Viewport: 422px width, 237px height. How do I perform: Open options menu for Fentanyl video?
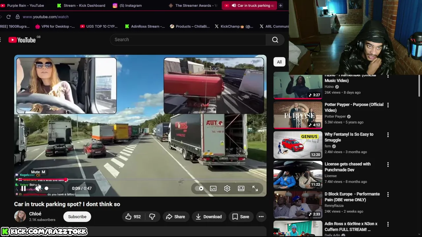(388, 135)
